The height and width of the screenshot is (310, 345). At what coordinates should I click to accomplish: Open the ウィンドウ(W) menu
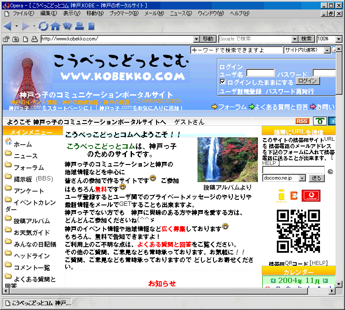point(211,13)
